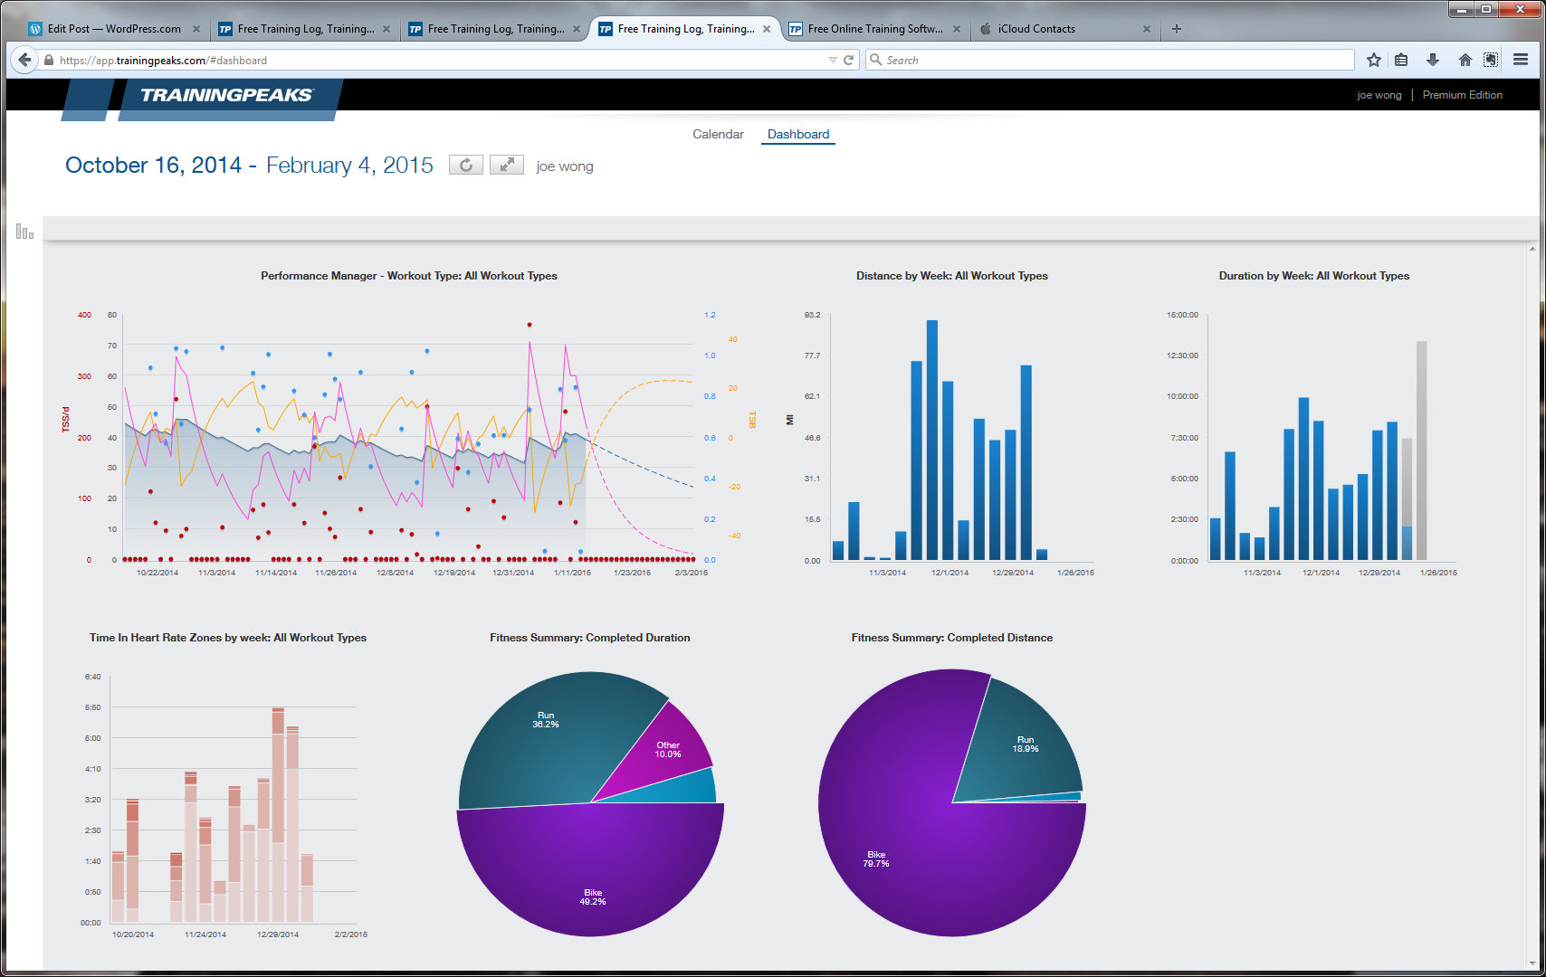Click the Premium Edition link
The height and width of the screenshot is (977, 1546).
1462,95
